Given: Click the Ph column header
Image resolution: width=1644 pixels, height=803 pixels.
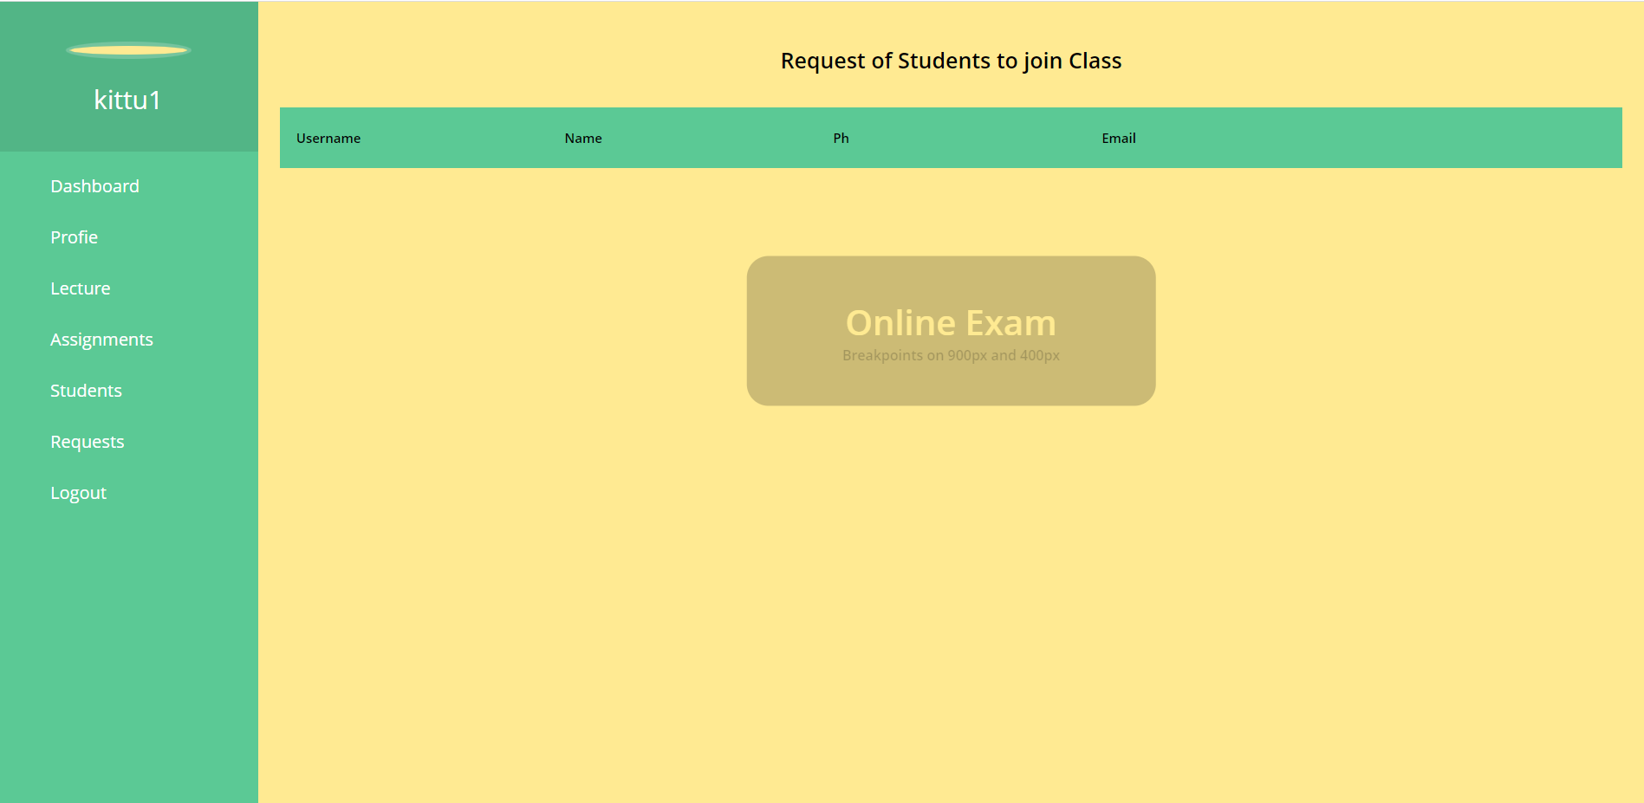Looking at the screenshot, I should pos(840,138).
